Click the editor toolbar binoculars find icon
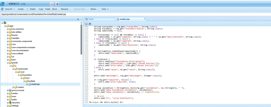The image size is (271, 107). pos(90,24)
